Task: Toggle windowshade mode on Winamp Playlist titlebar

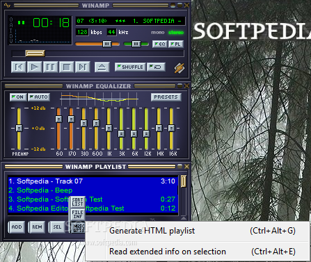Action: tap(180, 166)
